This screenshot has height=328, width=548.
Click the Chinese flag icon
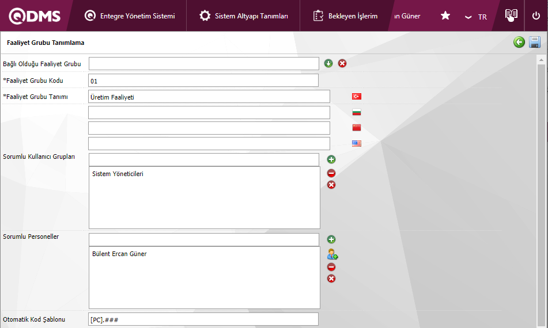coord(357,128)
